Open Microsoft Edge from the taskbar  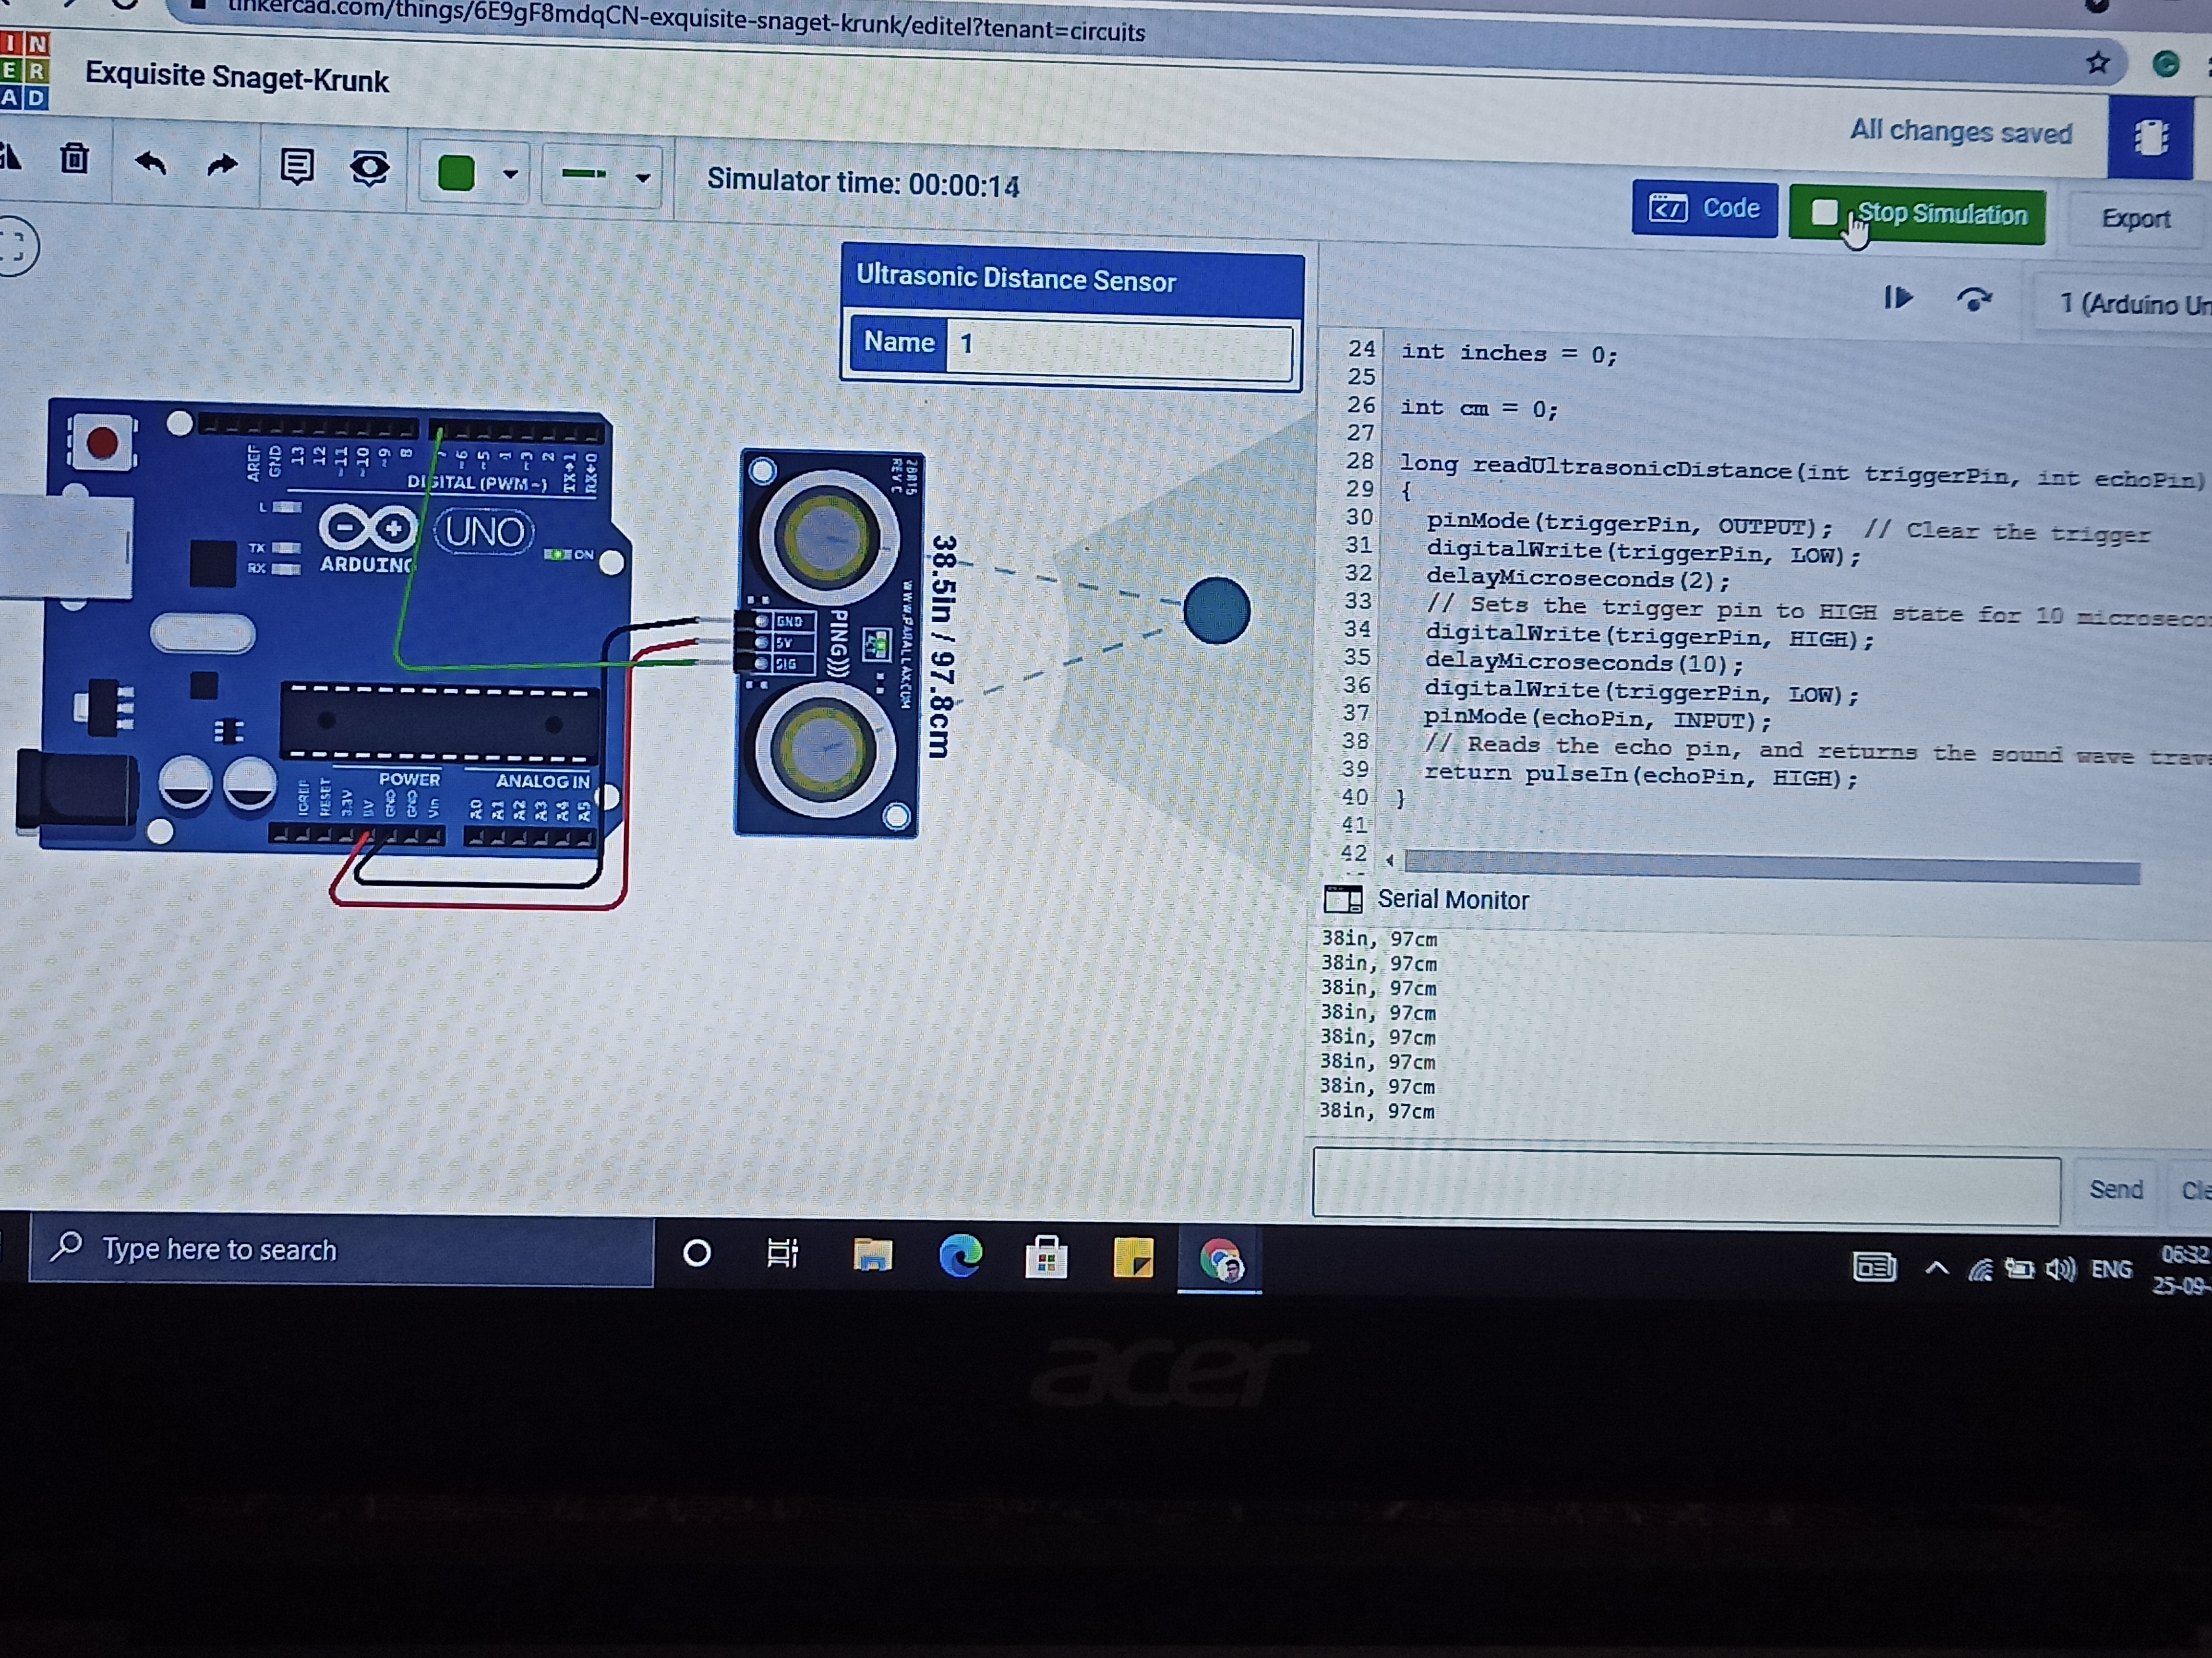[960, 1255]
